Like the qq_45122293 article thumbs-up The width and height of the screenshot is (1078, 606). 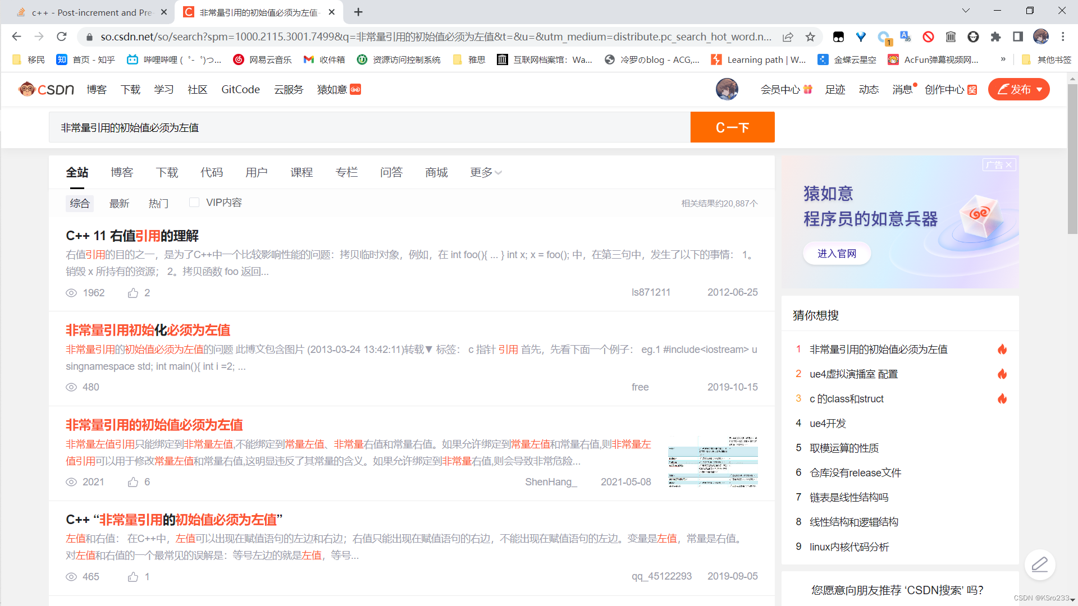pos(133,577)
